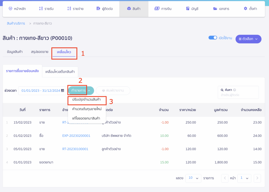Screen dimensions: 269x192
Task: Expand the rows-per-page dropdown showing 10
Action: click(x=193, y=178)
